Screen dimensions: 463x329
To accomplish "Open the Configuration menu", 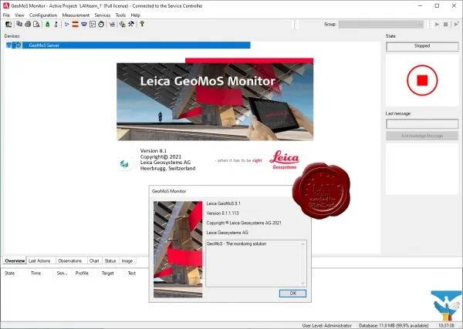I will click(x=43, y=15).
